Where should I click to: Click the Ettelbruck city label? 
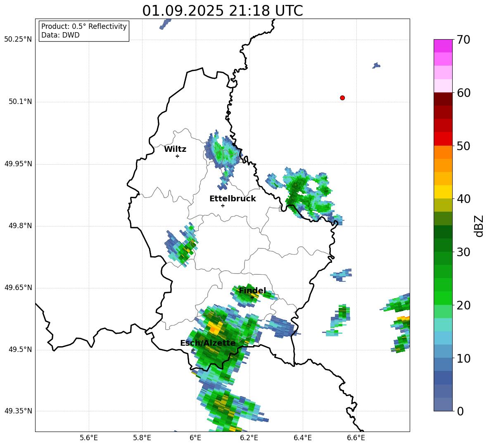(233, 199)
